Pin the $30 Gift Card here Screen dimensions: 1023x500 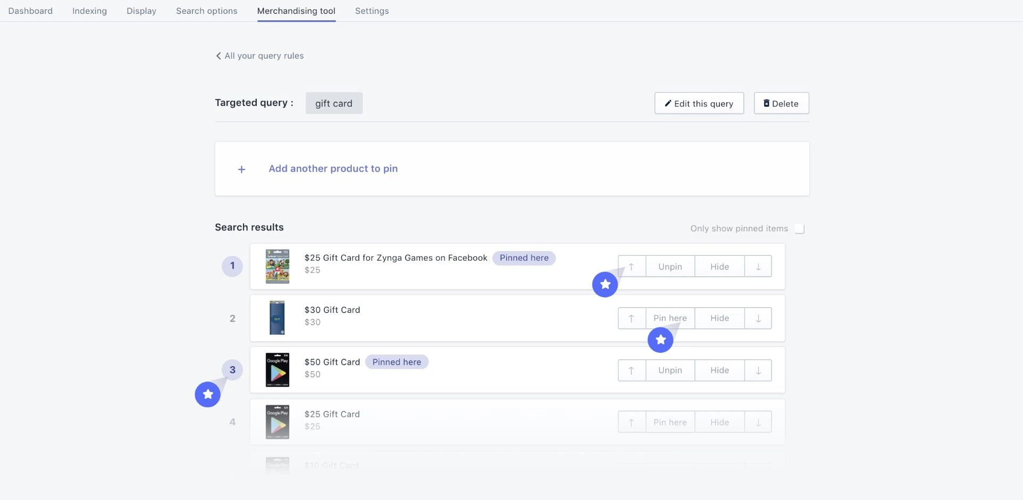(x=670, y=318)
